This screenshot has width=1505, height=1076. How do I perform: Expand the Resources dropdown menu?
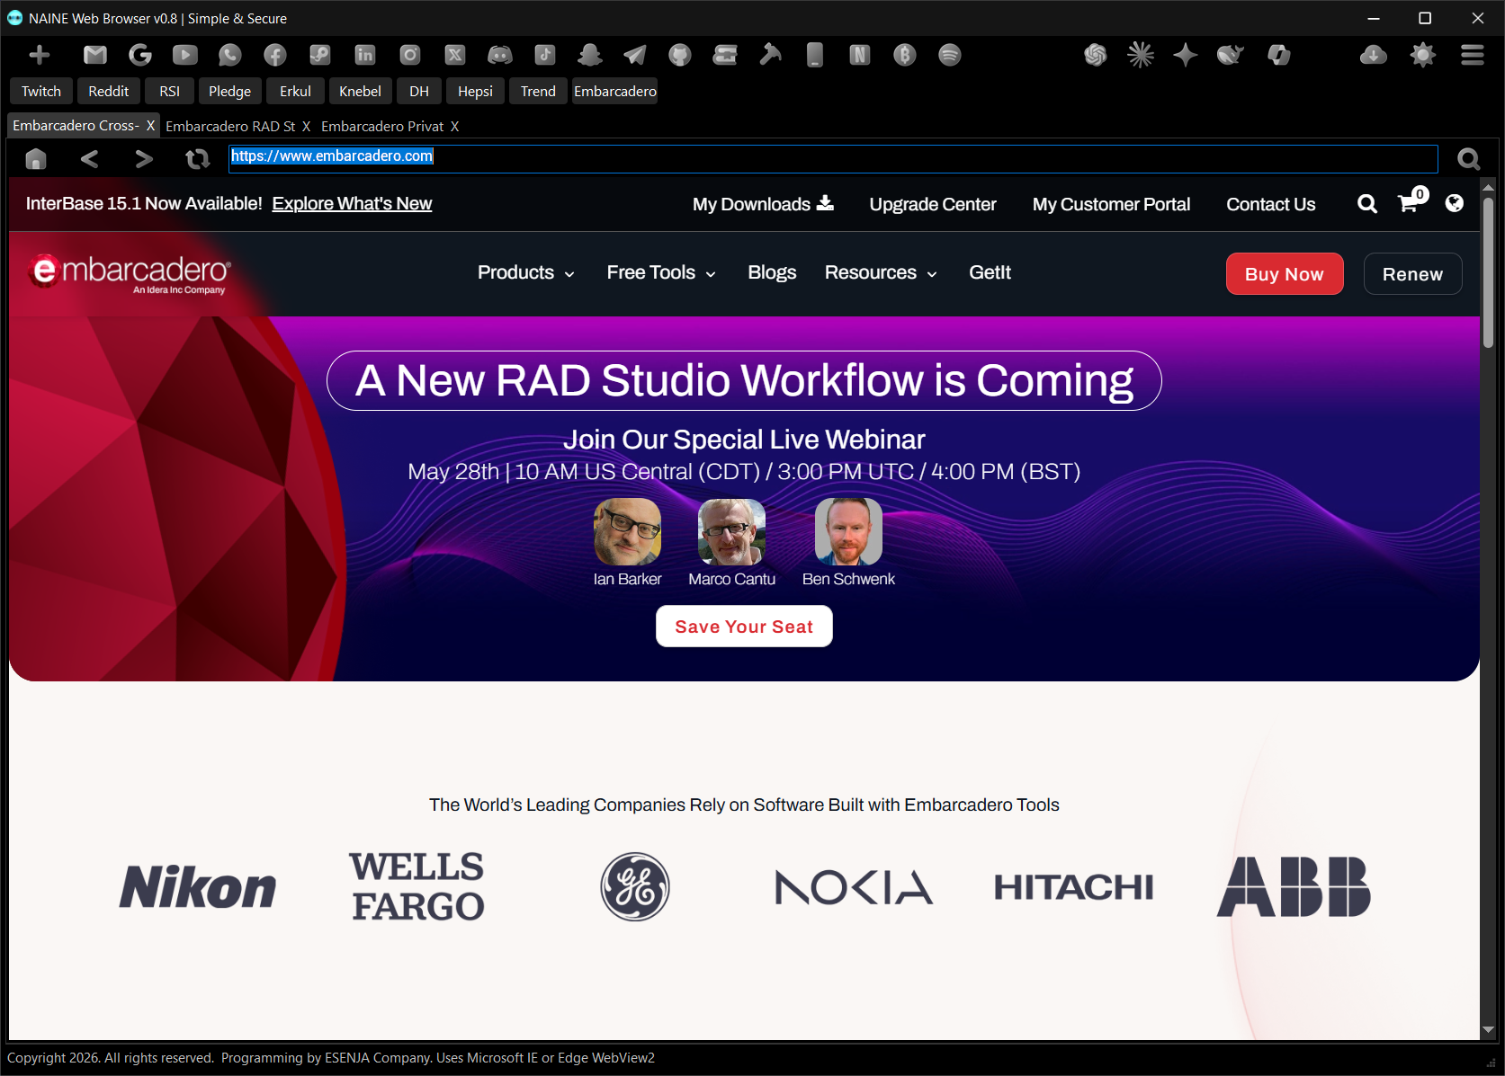[881, 272]
